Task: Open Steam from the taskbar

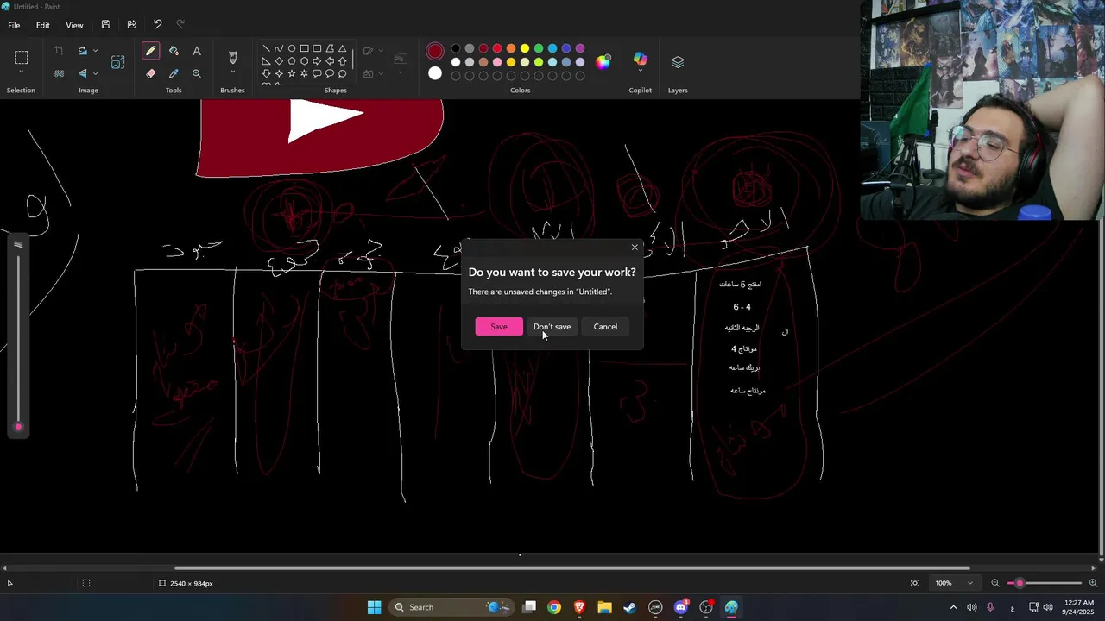Action: click(x=630, y=607)
